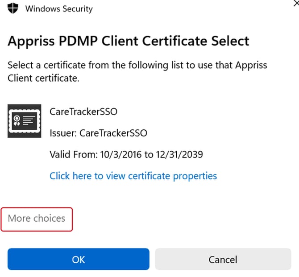Click the Valid From date line
Screen dimensions: 299x277
(x=126, y=154)
